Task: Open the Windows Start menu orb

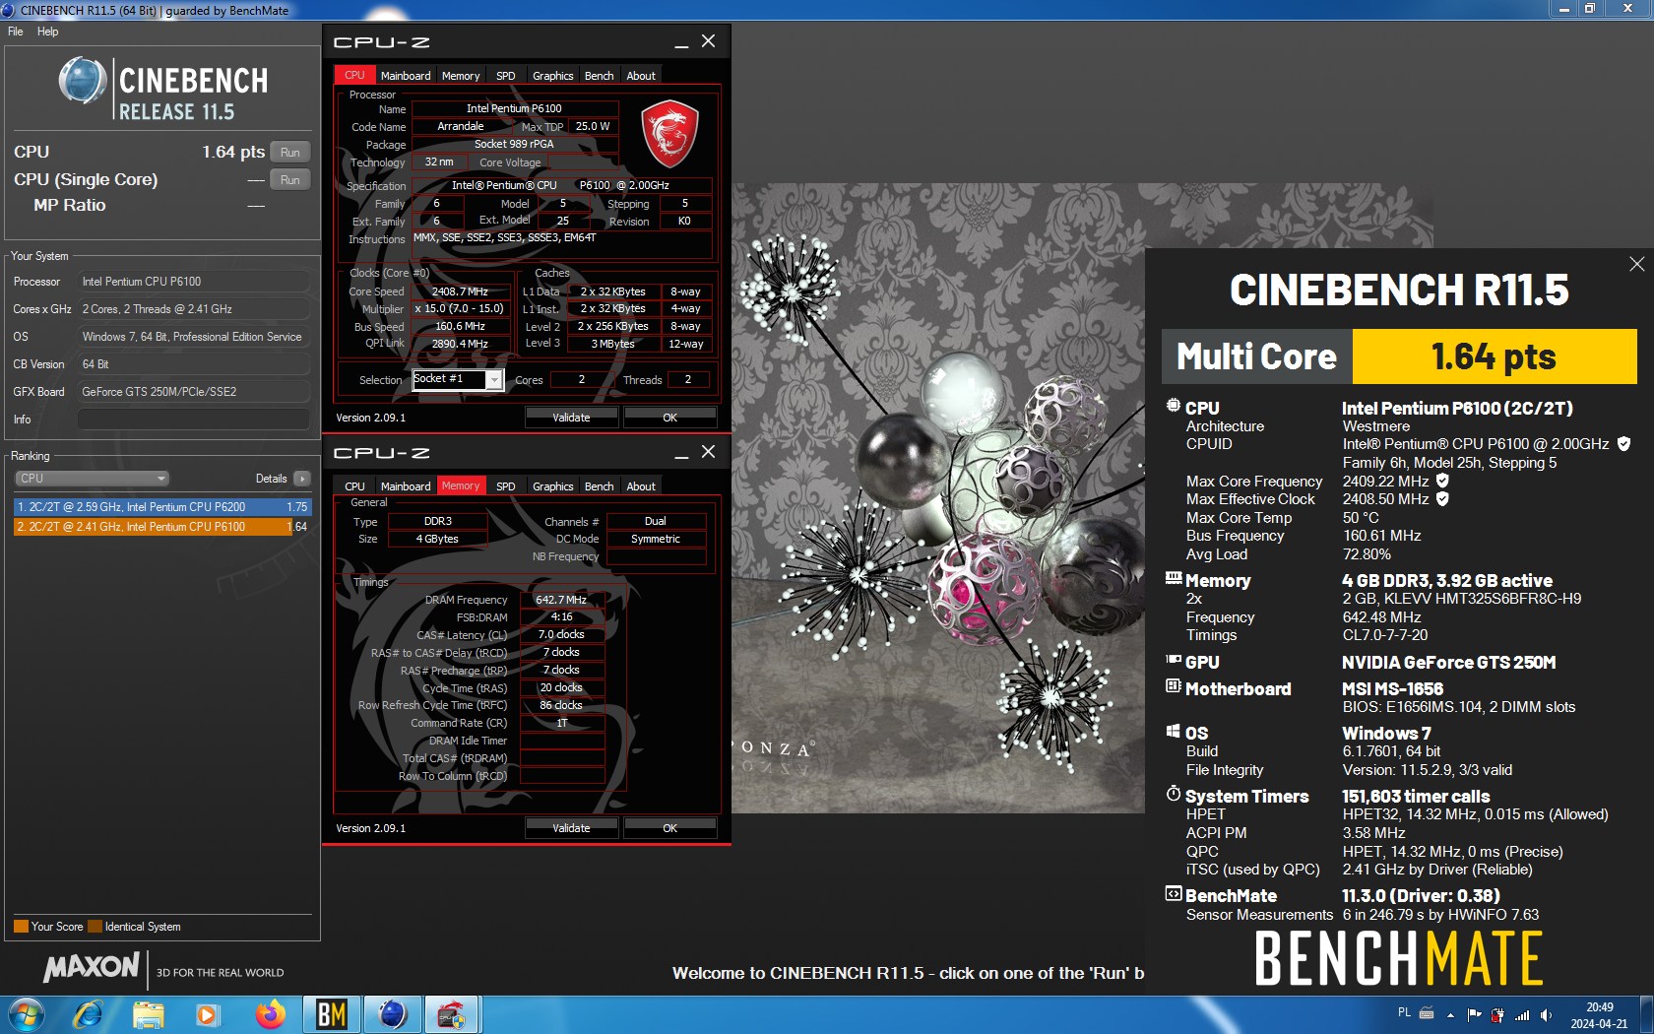Action: (x=27, y=1014)
